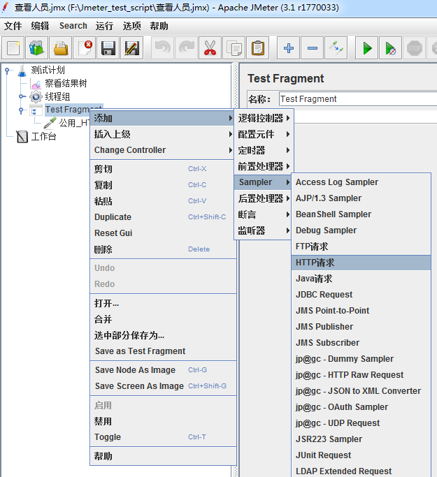Choose HTTP请求 from Sampler list
The height and width of the screenshot is (477, 437).
[361, 263]
